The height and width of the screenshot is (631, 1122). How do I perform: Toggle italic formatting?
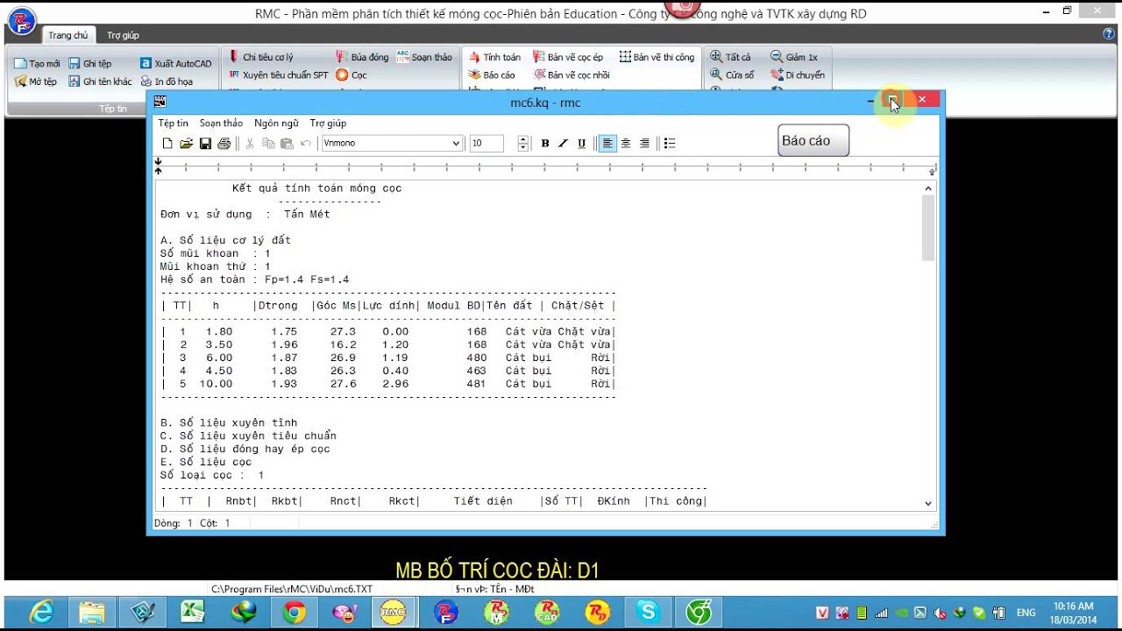click(x=563, y=144)
